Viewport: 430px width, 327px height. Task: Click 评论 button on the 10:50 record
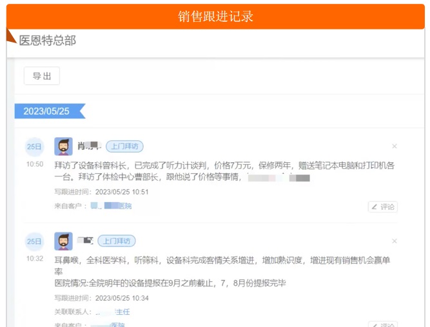tap(383, 207)
